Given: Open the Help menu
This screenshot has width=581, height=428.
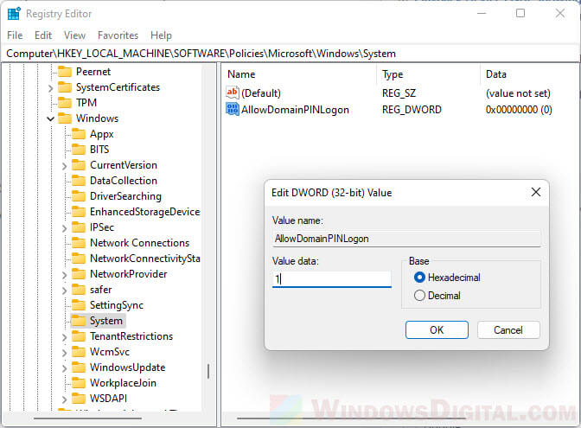Looking at the screenshot, I should (x=161, y=35).
